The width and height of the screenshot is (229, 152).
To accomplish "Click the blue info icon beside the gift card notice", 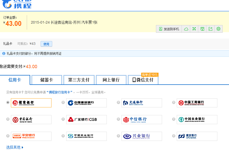I will [4, 53].
